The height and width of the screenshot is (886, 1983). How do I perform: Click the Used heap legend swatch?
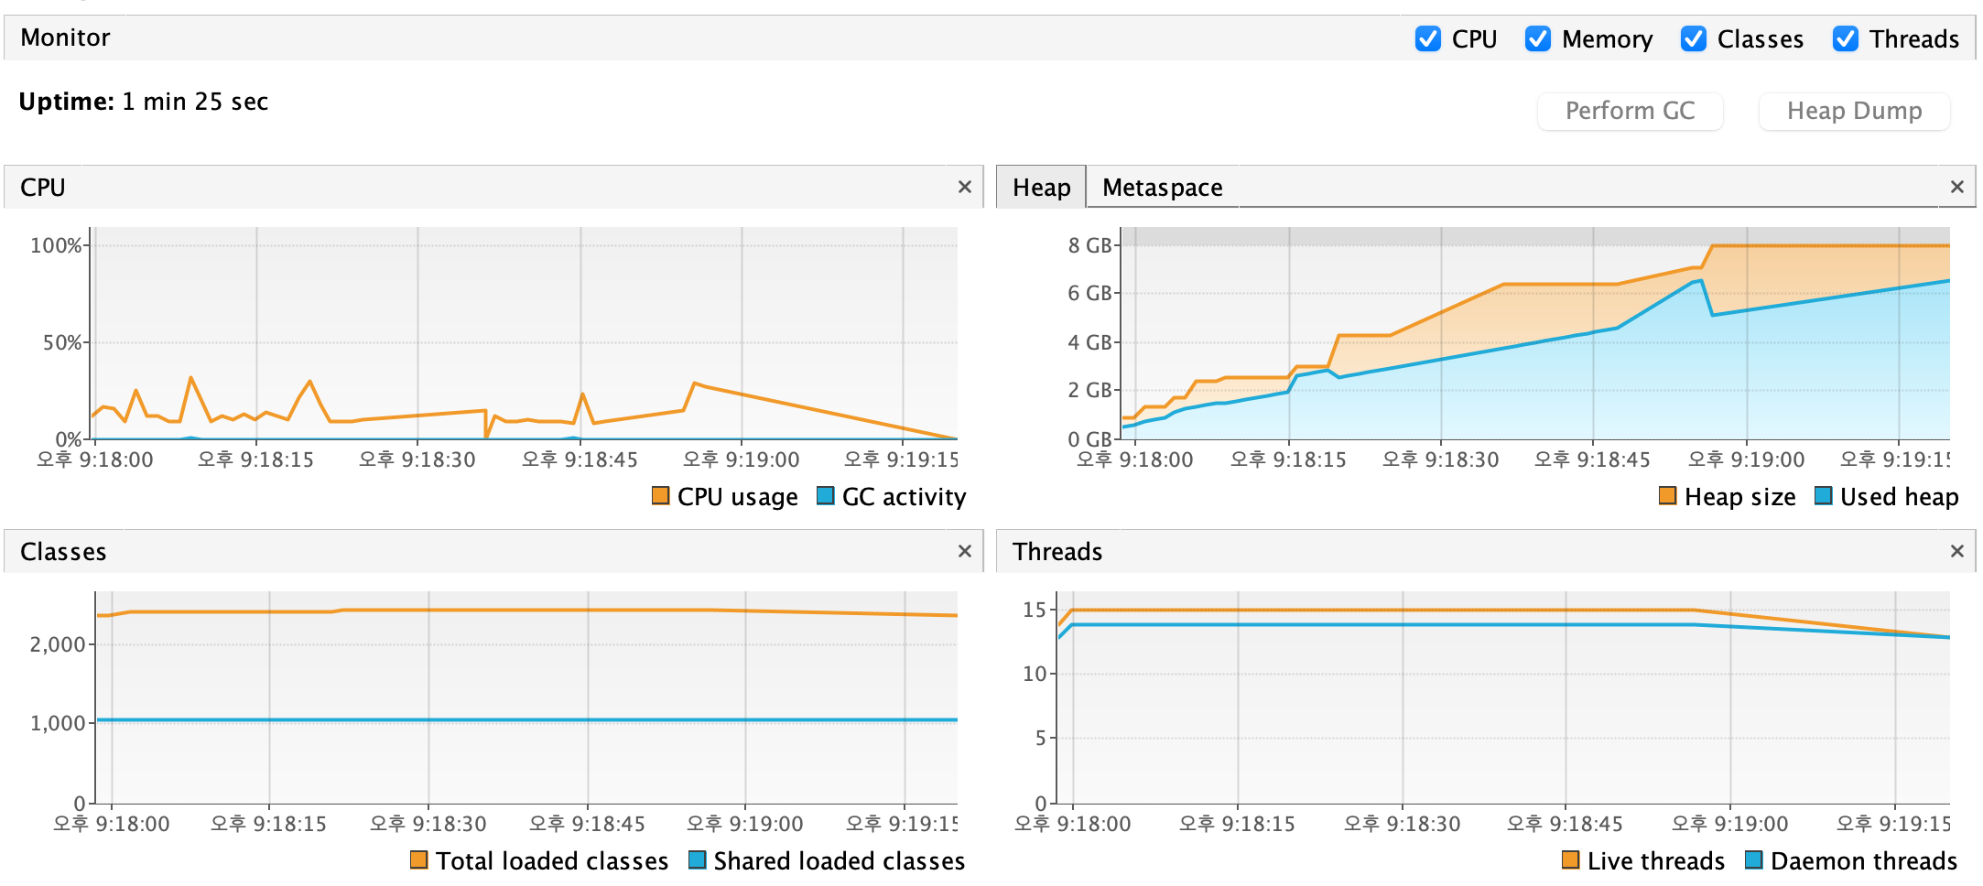(x=1823, y=496)
